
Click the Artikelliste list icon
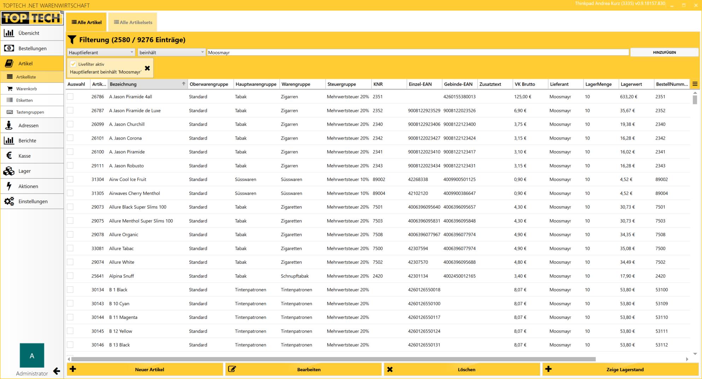point(10,77)
